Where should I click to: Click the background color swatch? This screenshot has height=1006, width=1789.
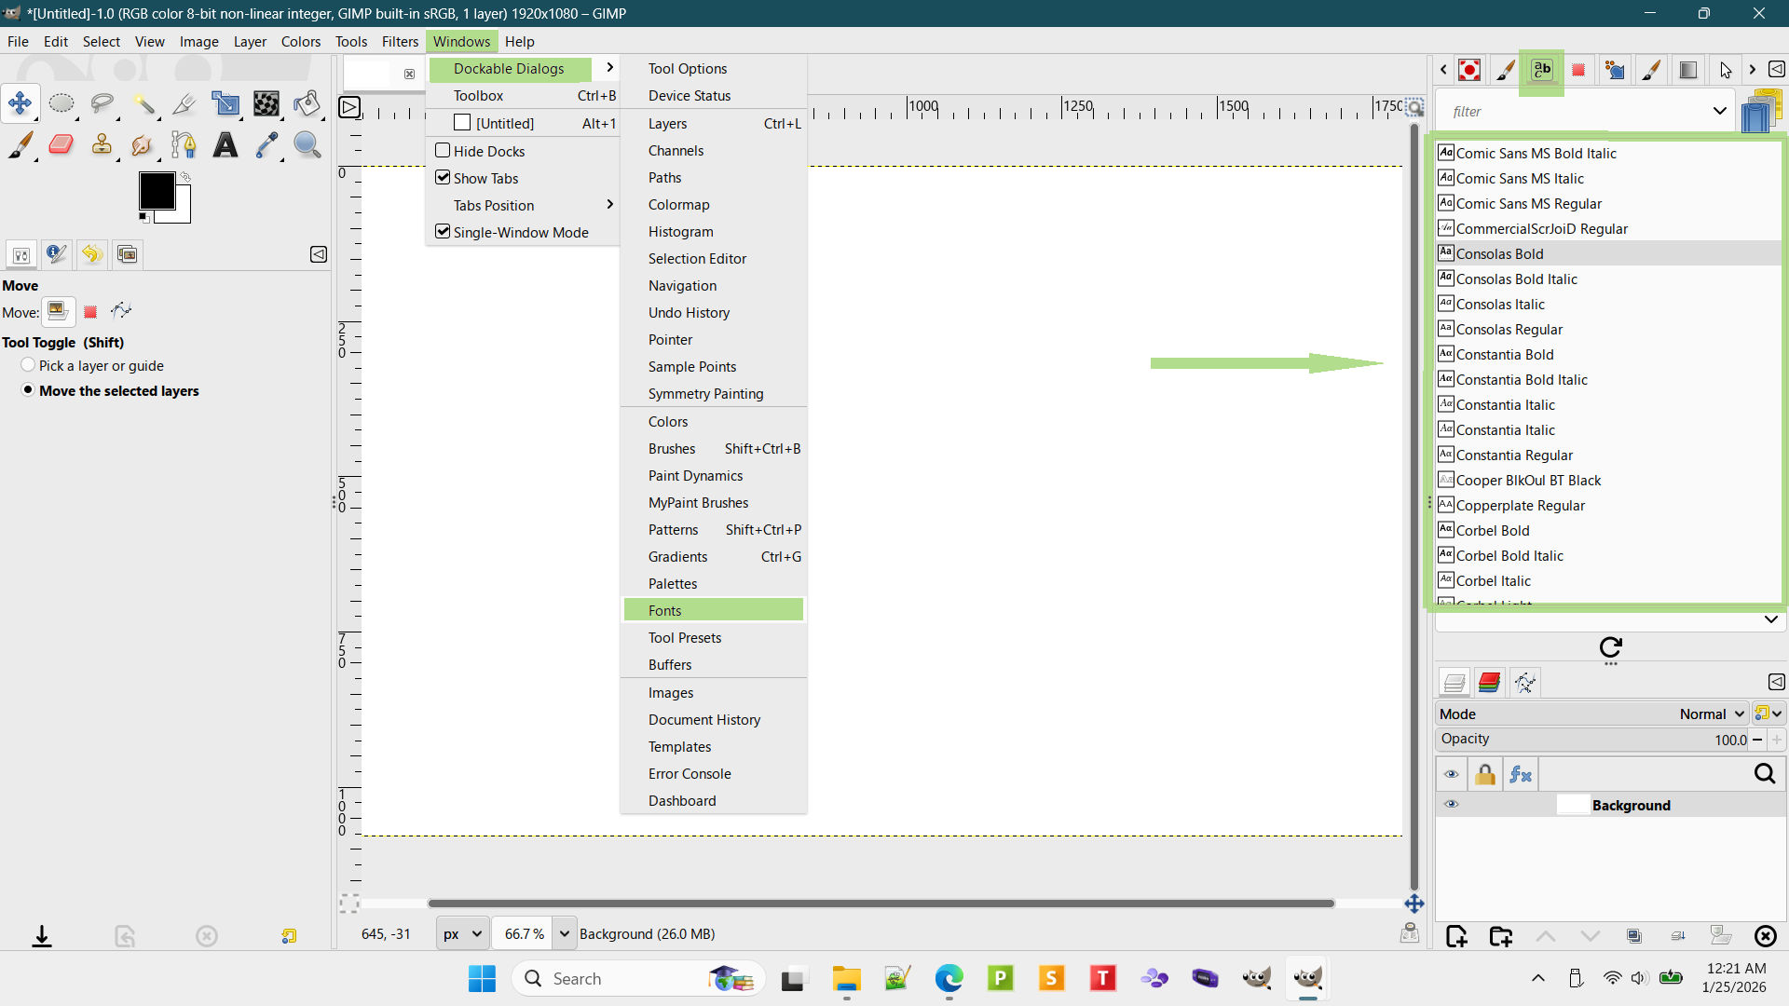[x=183, y=215]
